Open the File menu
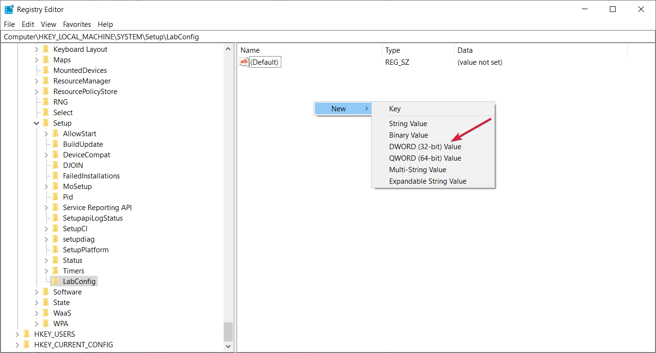 [x=9, y=24]
